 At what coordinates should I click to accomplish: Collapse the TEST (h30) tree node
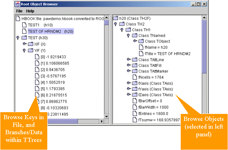(18, 37)
